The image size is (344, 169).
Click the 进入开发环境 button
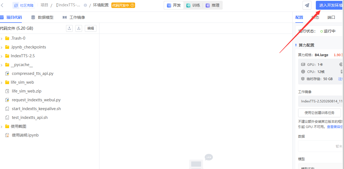click(x=330, y=5)
